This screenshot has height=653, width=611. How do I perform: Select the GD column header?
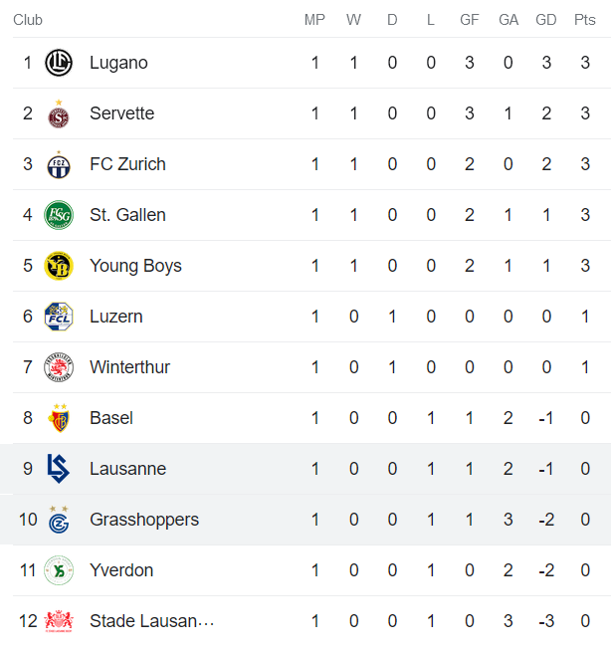545,20
